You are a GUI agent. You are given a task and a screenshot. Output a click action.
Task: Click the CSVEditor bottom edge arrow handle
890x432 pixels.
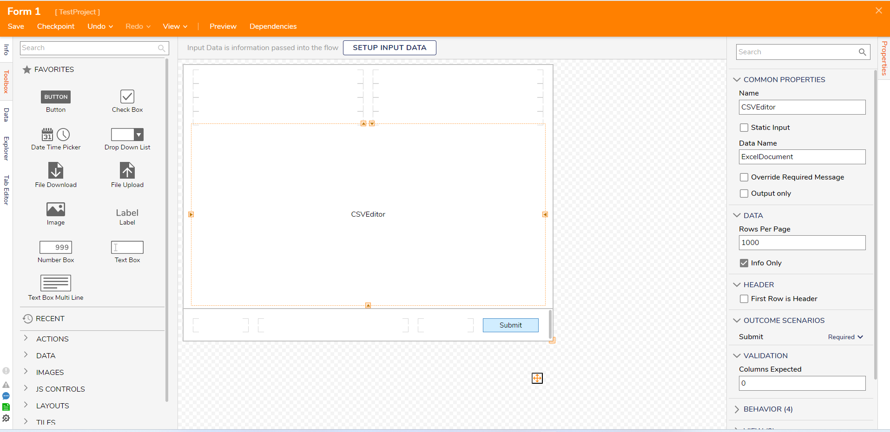point(368,305)
